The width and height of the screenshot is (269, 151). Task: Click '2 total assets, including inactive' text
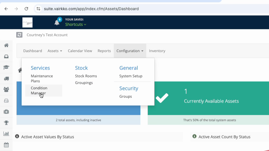pyautogui.click(x=78, y=120)
